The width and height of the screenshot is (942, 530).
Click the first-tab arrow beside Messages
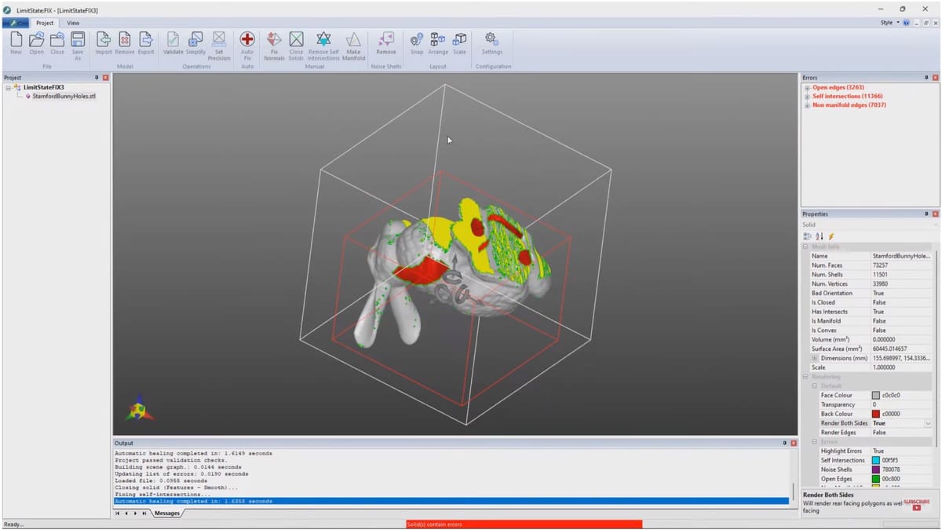118,513
